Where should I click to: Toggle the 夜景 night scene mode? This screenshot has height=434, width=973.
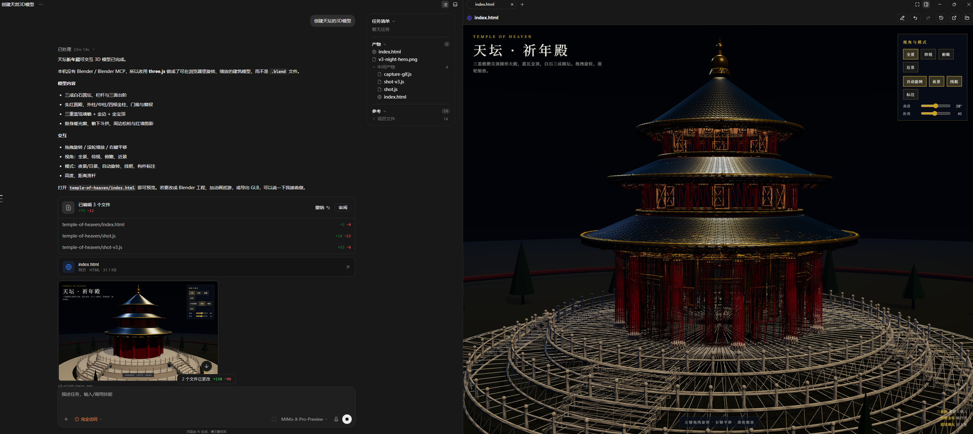click(937, 81)
